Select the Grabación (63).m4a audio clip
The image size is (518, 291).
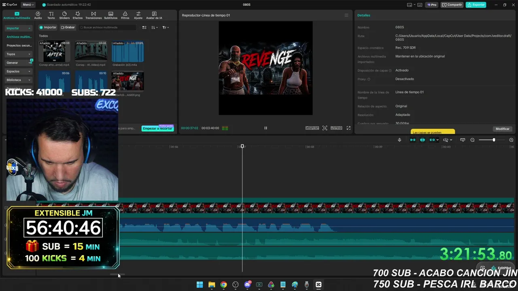pos(128,51)
